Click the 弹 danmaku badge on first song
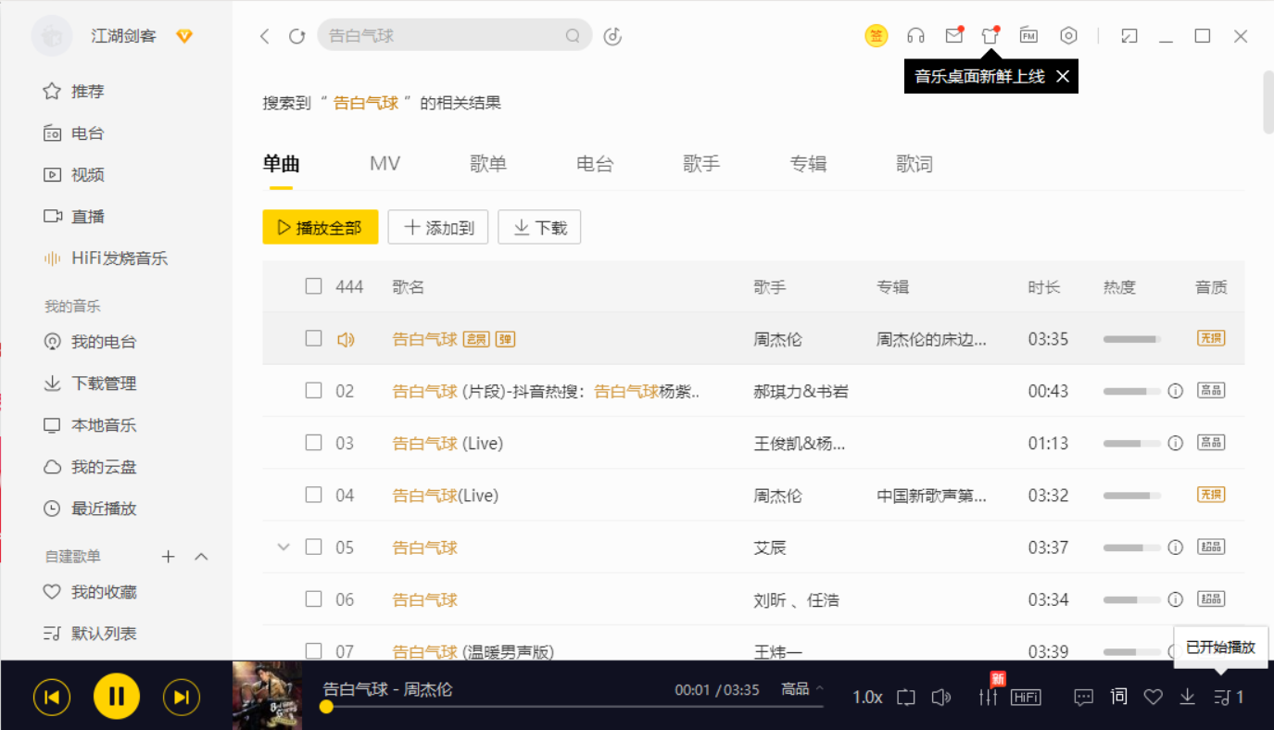 pyautogui.click(x=505, y=339)
